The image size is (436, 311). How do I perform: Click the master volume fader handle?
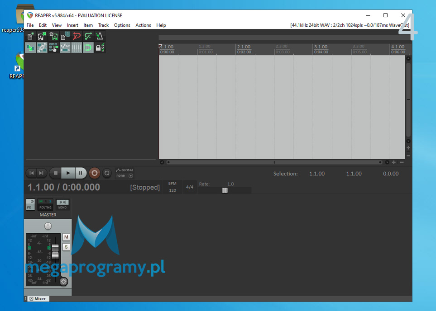[55, 251]
